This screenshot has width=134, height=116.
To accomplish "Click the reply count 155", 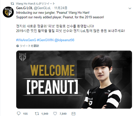I will pos(25,114).
